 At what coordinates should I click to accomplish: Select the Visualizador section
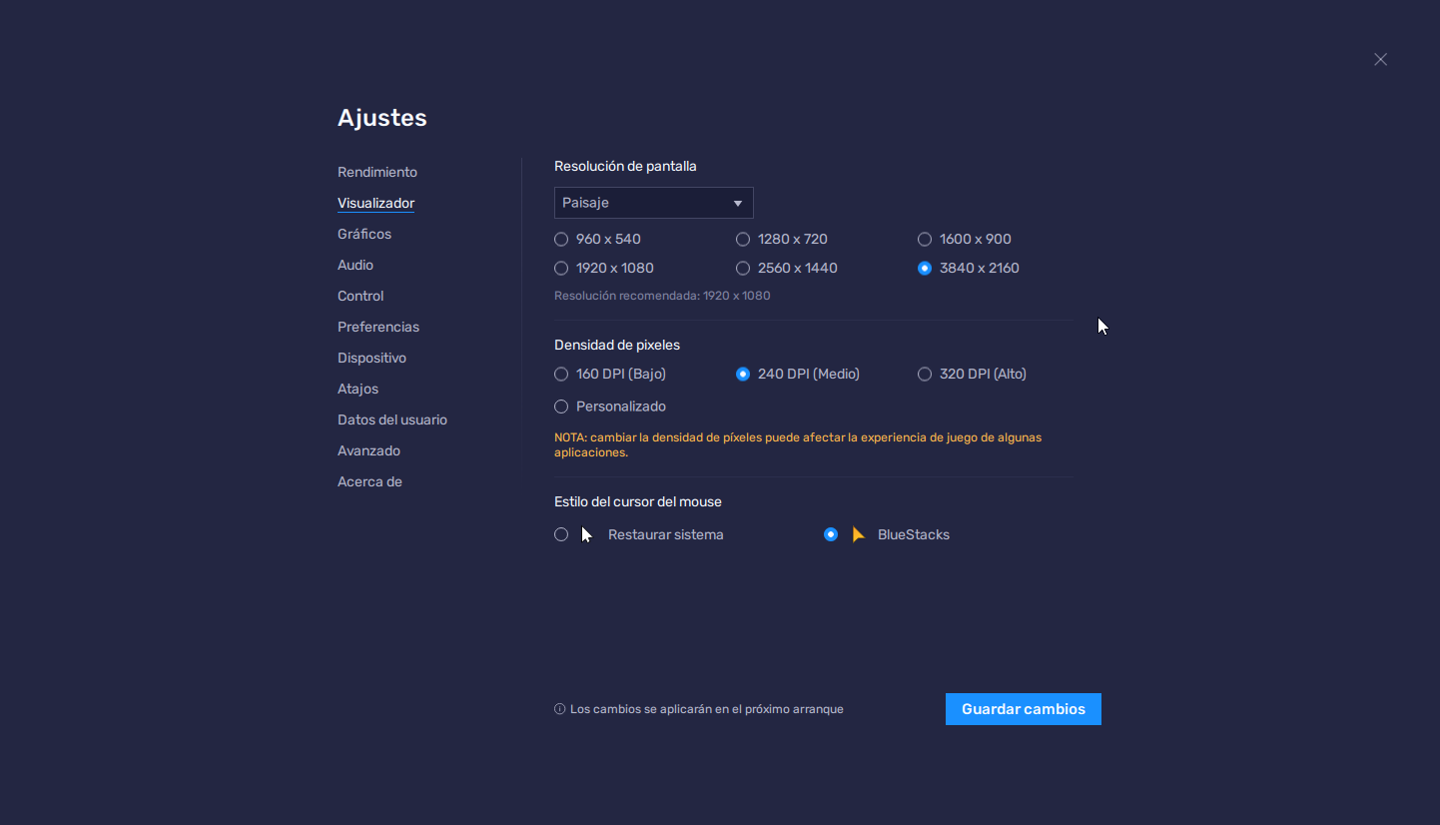point(375,203)
